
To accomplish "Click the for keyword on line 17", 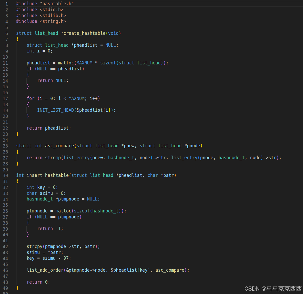I will click(x=30, y=98).
